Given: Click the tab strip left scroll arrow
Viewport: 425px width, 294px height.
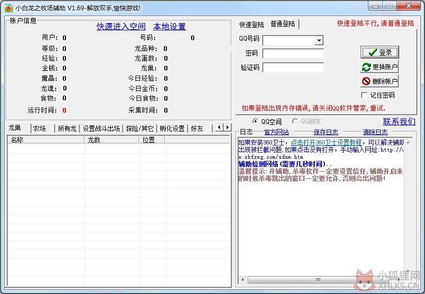Looking at the screenshot, I should coord(219,127).
